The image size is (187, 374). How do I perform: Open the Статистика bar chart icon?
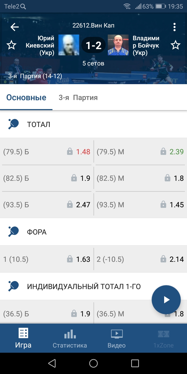70,334
